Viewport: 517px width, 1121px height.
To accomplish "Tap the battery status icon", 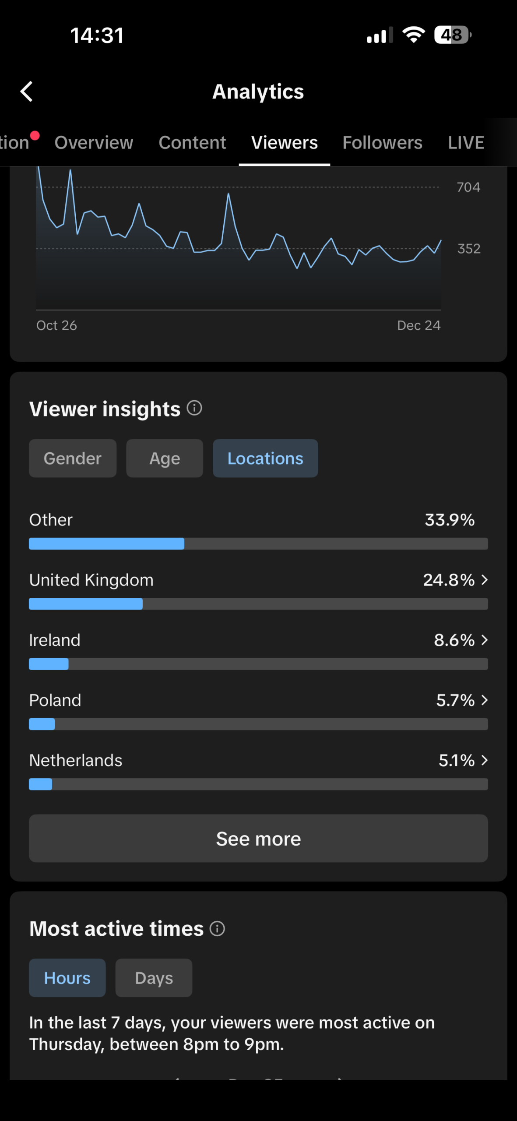I will coord(452,35).
